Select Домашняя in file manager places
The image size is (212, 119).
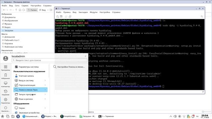(8, 37)
